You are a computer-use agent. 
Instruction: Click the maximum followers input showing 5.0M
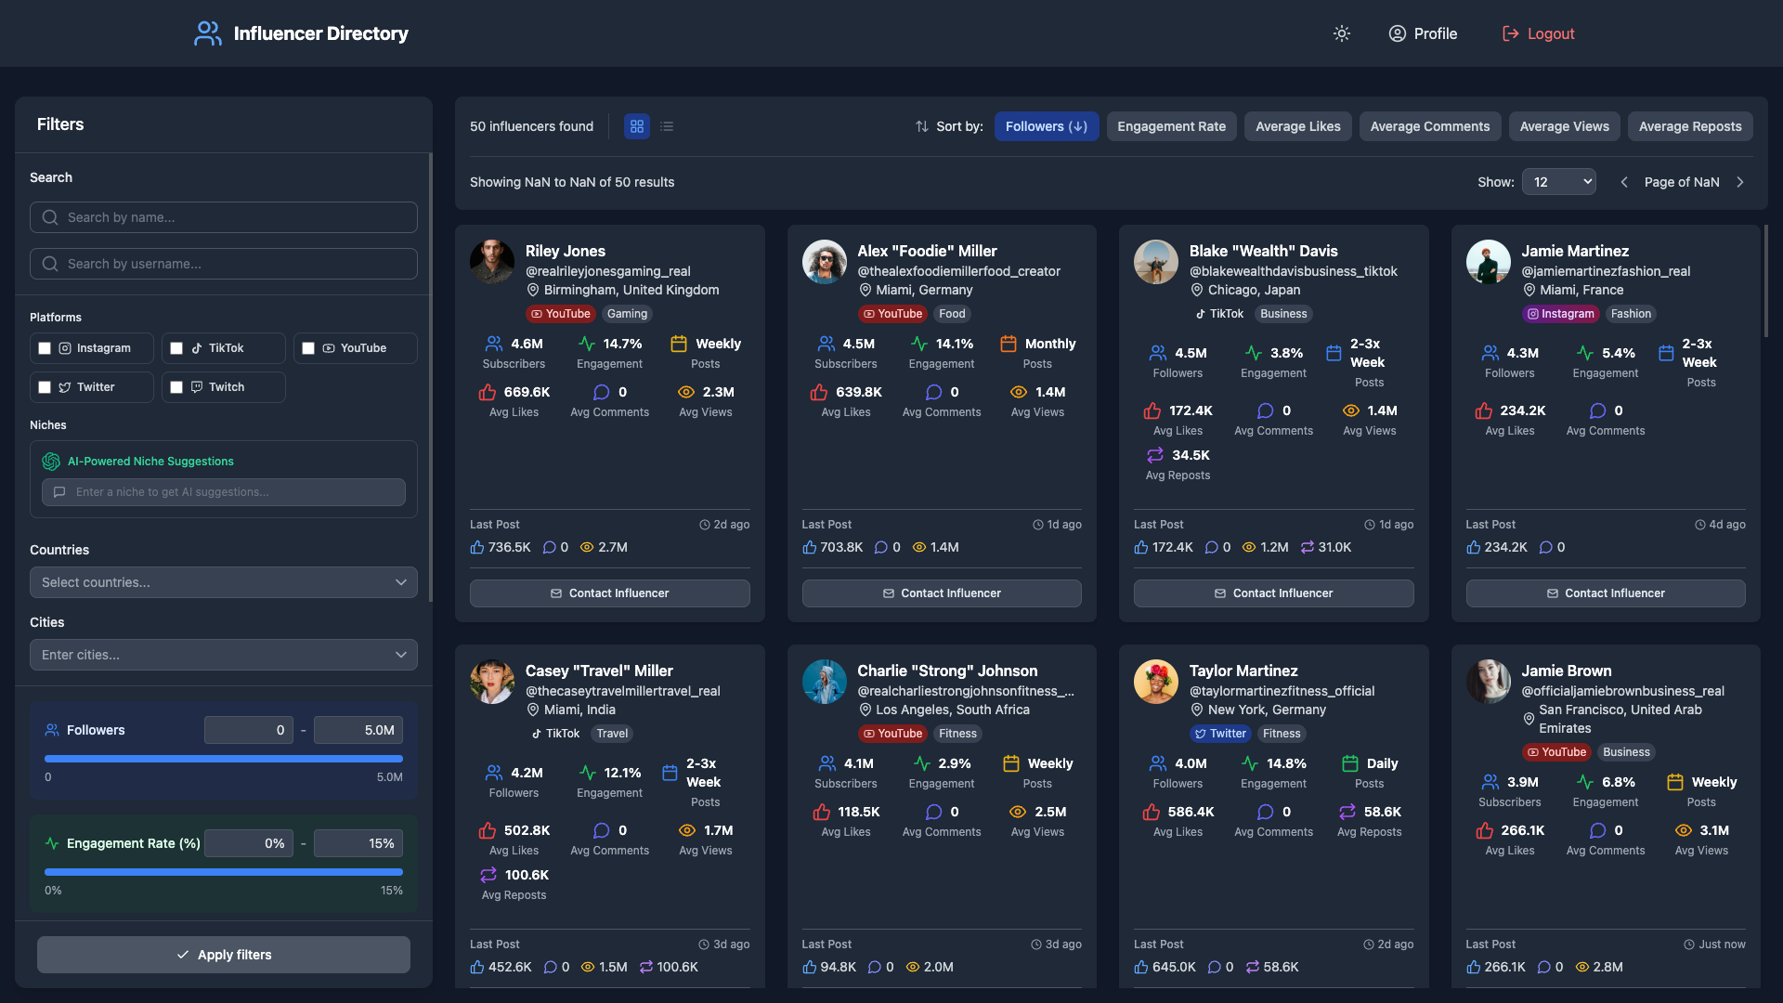pos(358,730)
